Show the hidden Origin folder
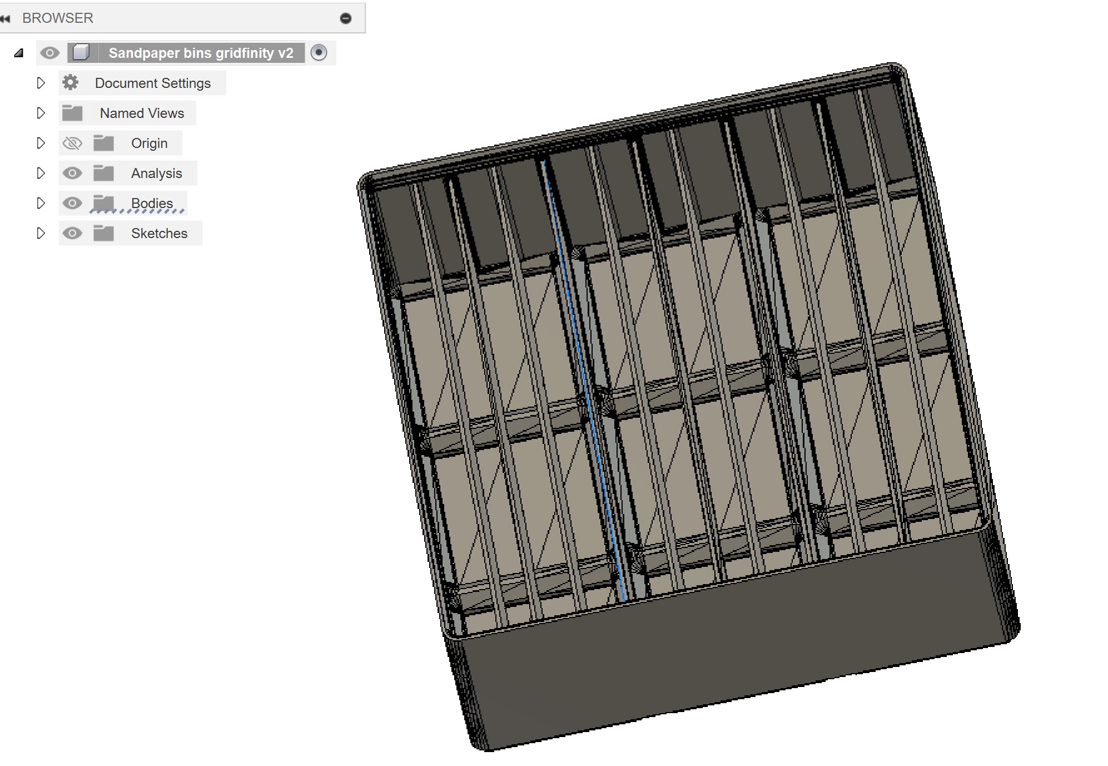1108x766 pixels. (x=72, y=144)
